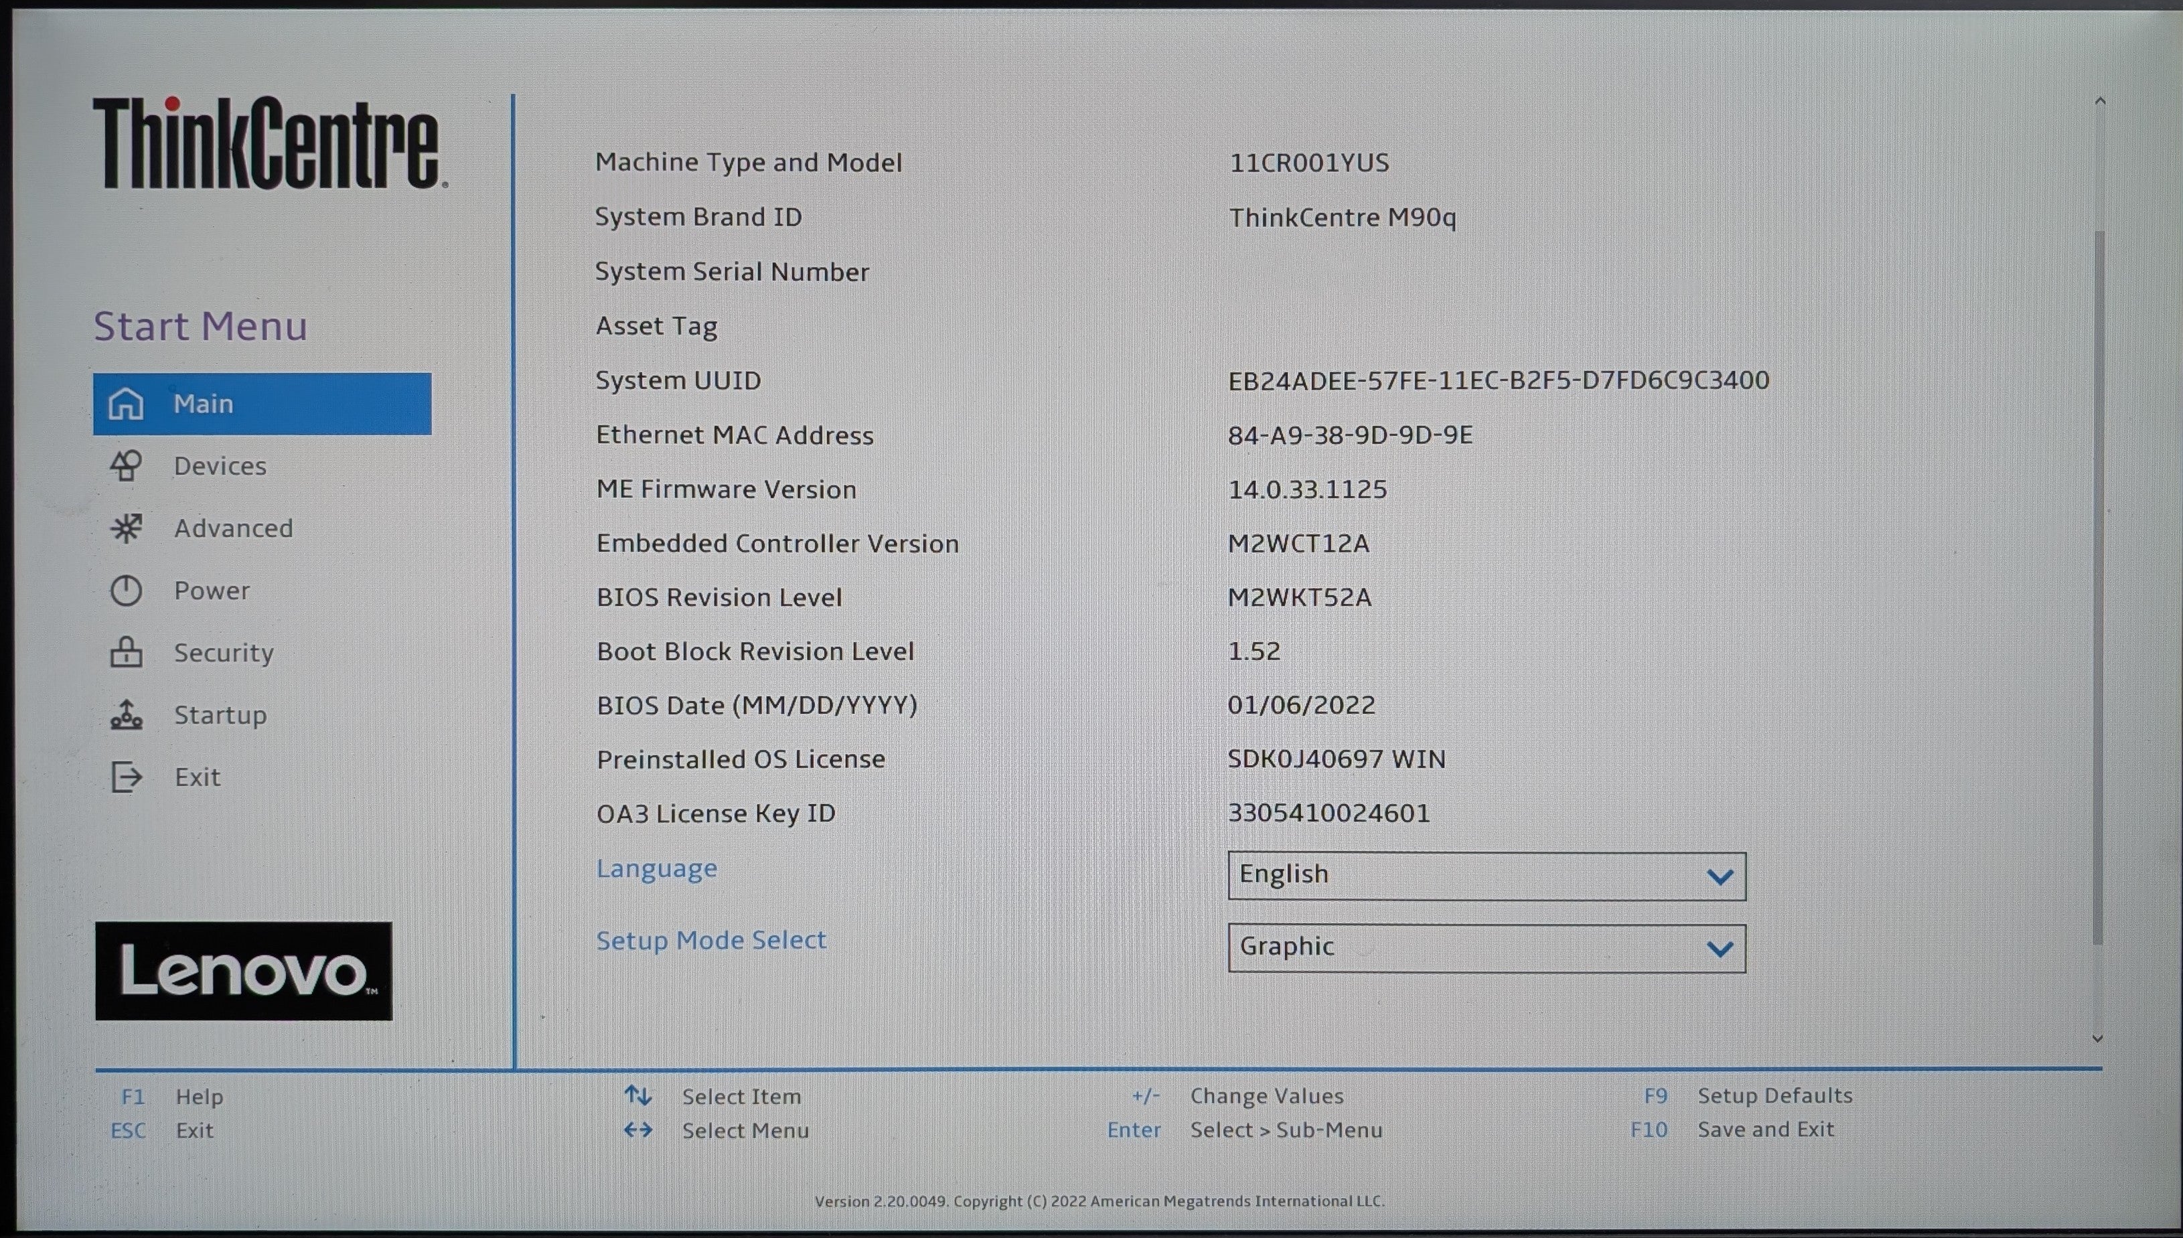The width and height of the screenshot is (2183, 1238).
Task: Click the Language setting label
Action: coord(656,869)
